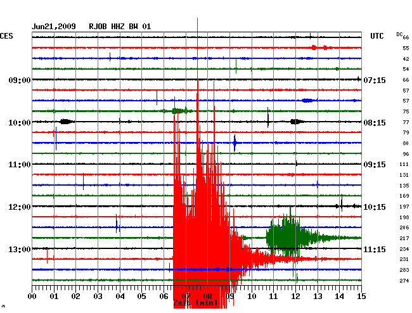Click the "10" minute axis label
This screenshot has height=313, width=412.
[x=252, y=297]
